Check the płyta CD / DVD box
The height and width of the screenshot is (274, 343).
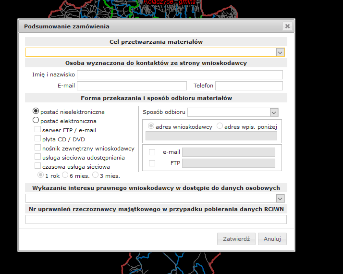(37, 138)
